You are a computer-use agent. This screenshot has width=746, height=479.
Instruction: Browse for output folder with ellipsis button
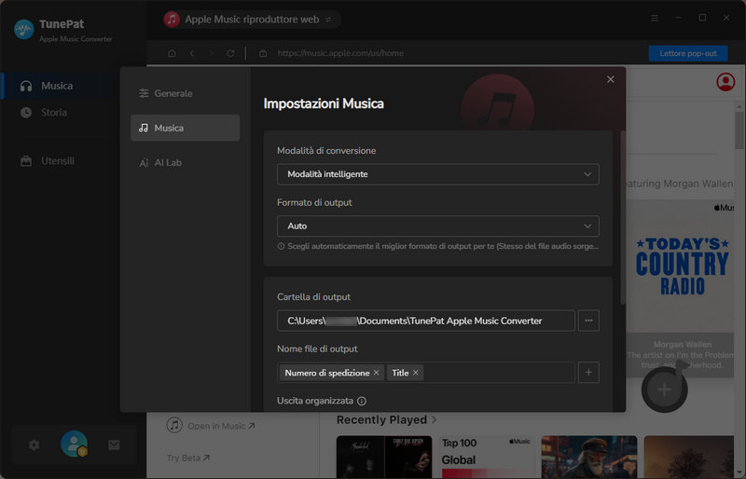pyautogui.click(x=588, y=321)
